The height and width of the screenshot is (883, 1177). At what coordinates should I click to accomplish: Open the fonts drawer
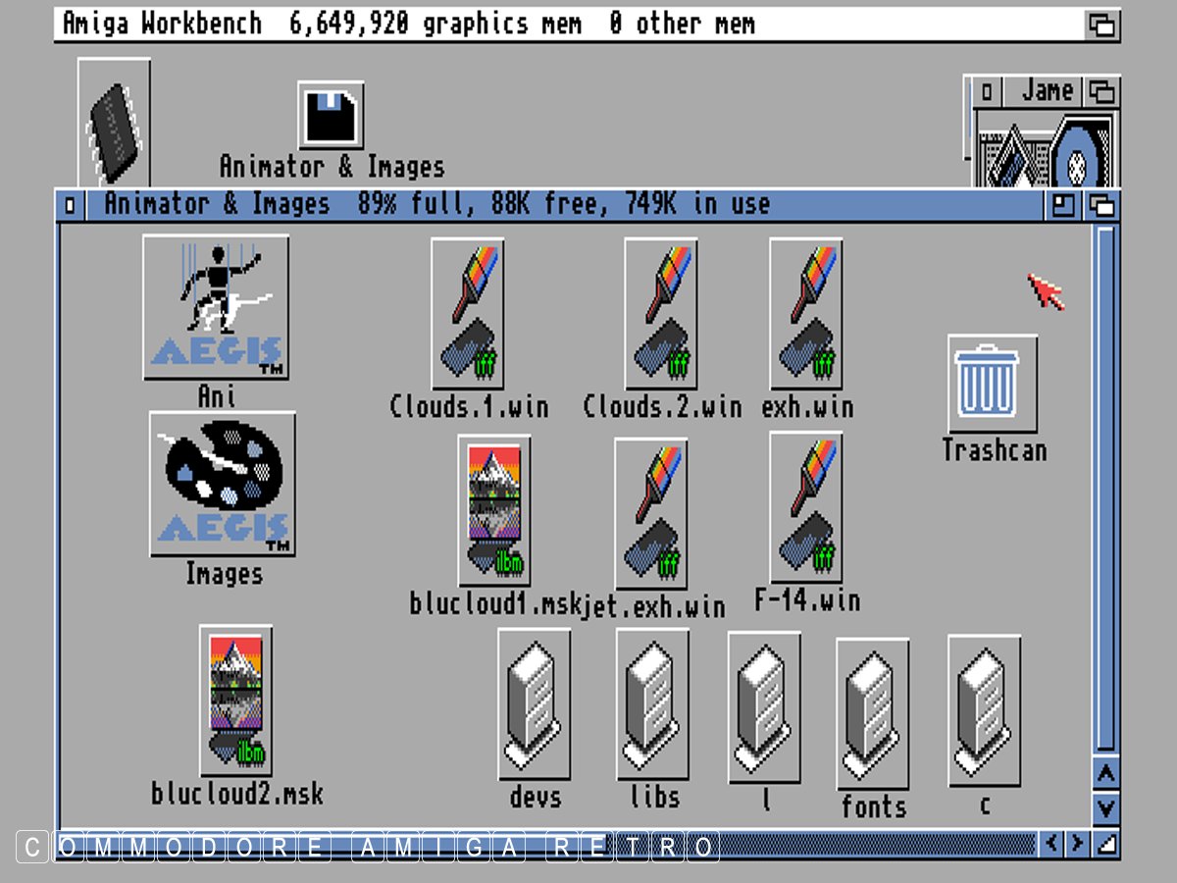(873, 712)
